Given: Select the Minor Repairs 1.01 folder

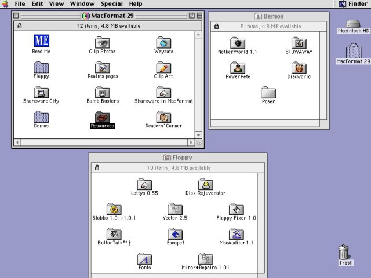Looking at the screenshot, I should 206,259.
